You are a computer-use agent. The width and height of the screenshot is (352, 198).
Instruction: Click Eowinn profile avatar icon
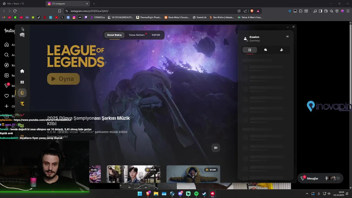point(245,39)
